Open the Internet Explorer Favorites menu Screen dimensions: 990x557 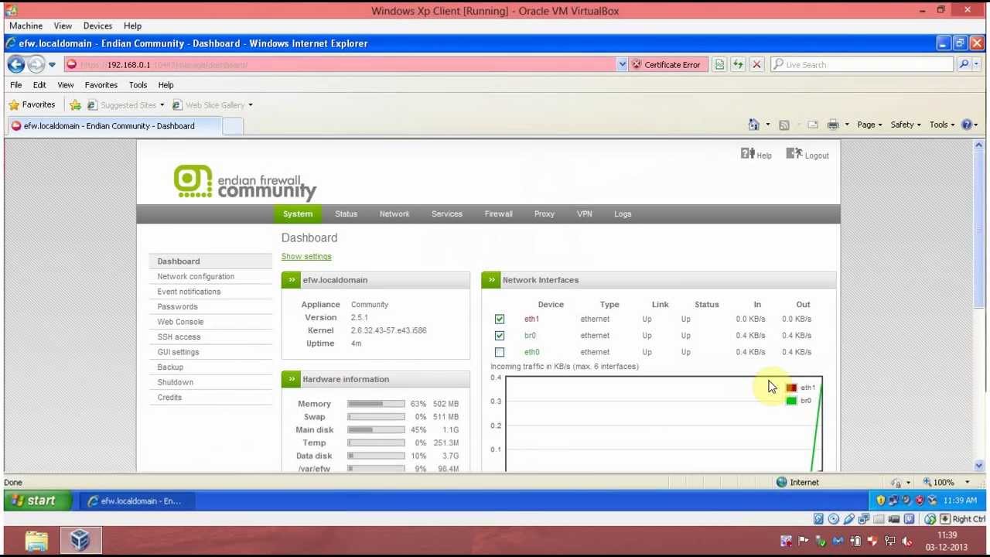pyautogui.click(x=101, y=85)
